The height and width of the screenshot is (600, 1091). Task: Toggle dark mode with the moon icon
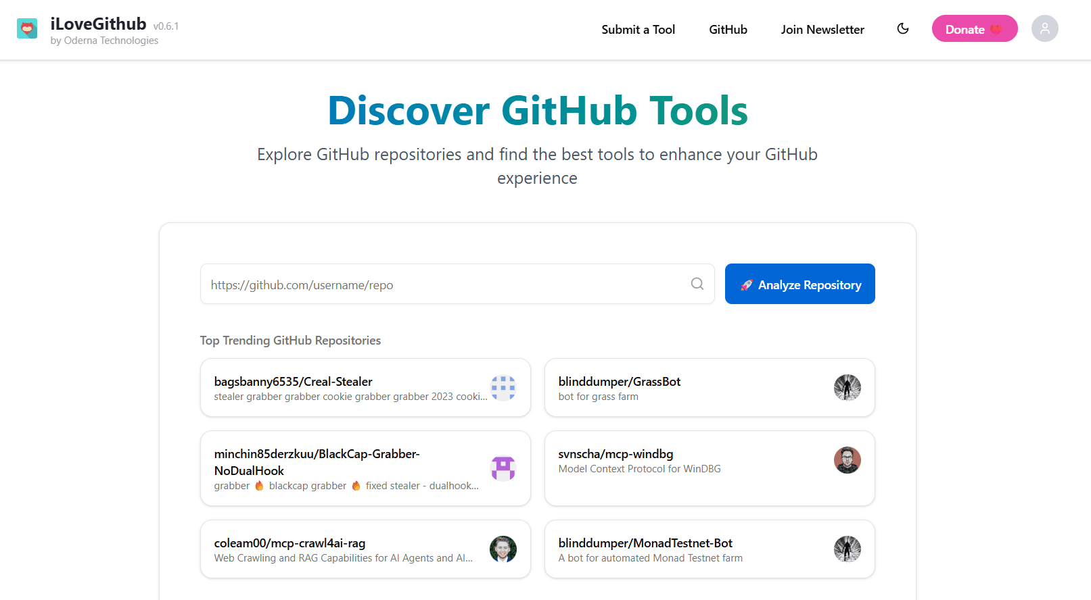(x=903, y=28)
